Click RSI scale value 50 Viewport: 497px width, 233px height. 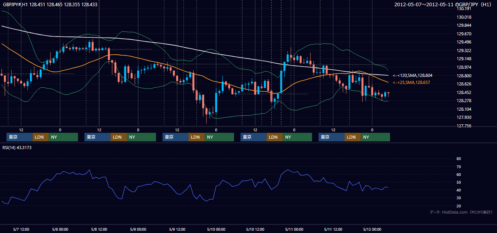[x=458, y=182]
